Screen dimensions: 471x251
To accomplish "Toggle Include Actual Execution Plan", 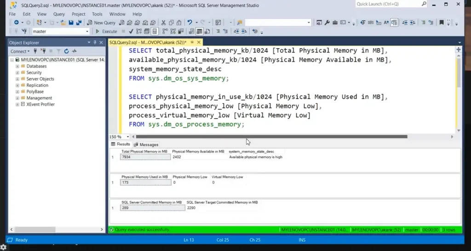I will click(x=165, y=31).
